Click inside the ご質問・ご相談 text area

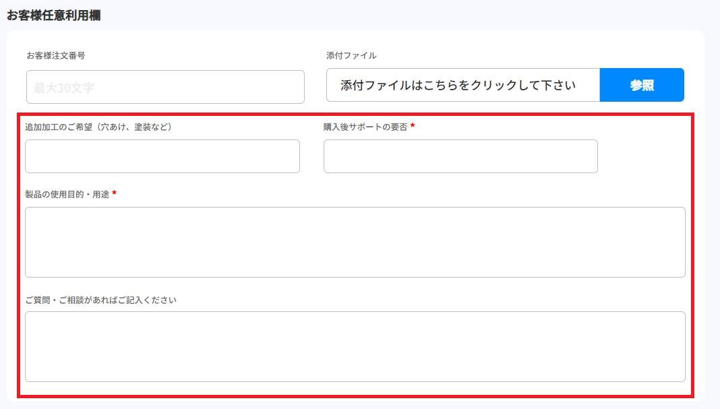[x=355, y=346]
